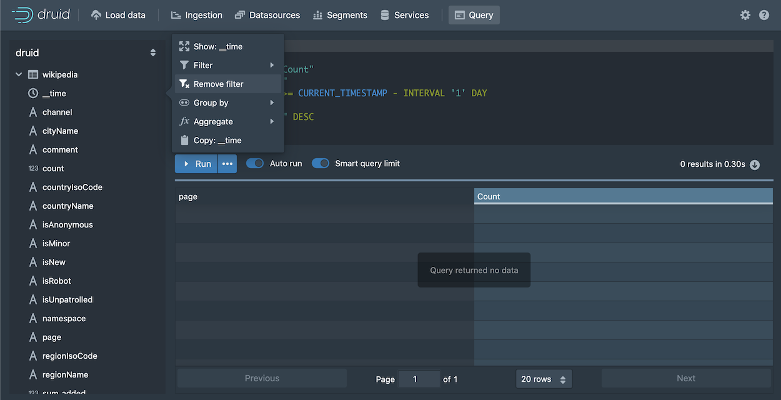Expand the Filter submenu
This screenshot has height=400, width=781.
[x=228, y=65]
